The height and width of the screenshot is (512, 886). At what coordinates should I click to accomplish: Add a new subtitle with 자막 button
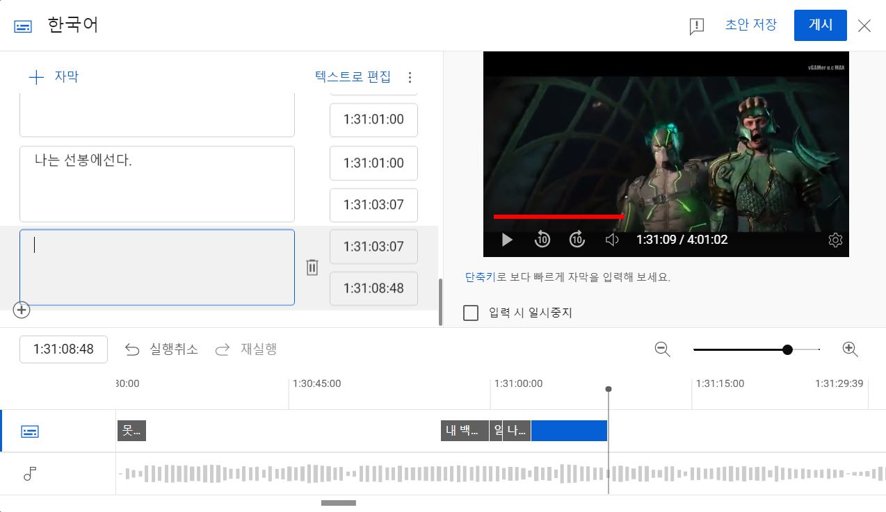tap(54, 76)
